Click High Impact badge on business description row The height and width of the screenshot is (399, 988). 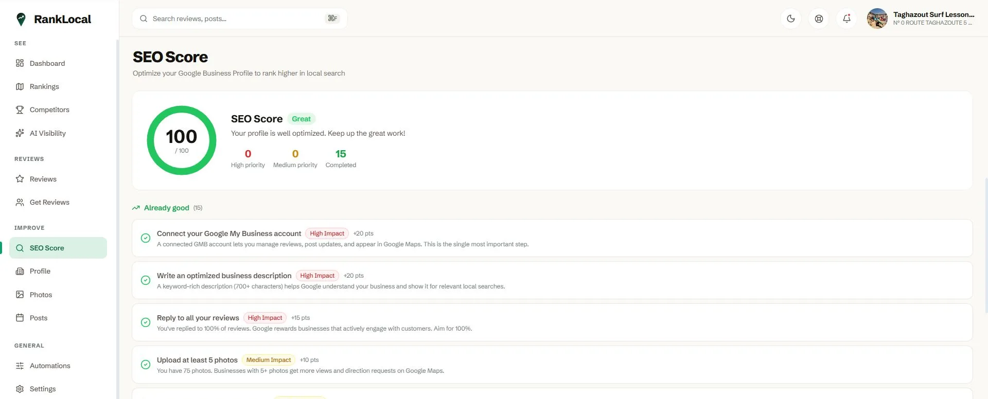click(317, 276)
